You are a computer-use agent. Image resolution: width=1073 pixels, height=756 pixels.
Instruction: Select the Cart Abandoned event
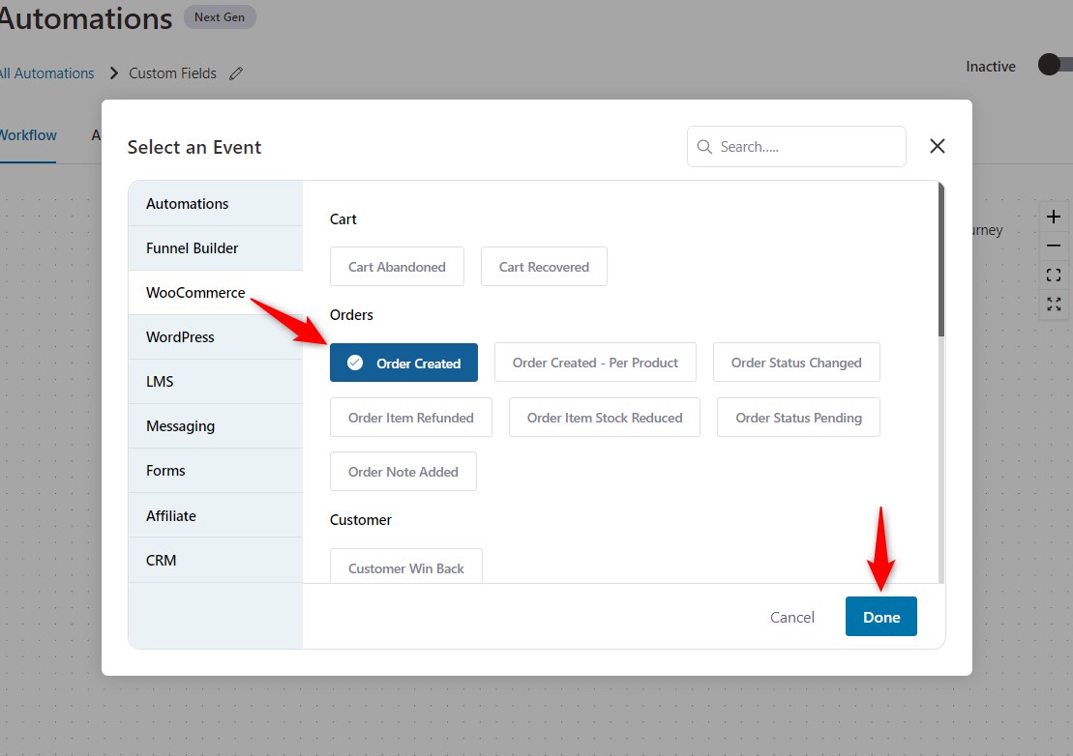[x=397, y=266]
